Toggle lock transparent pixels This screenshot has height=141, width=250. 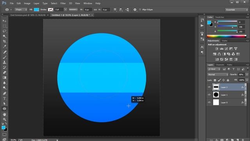click(215, 80)
